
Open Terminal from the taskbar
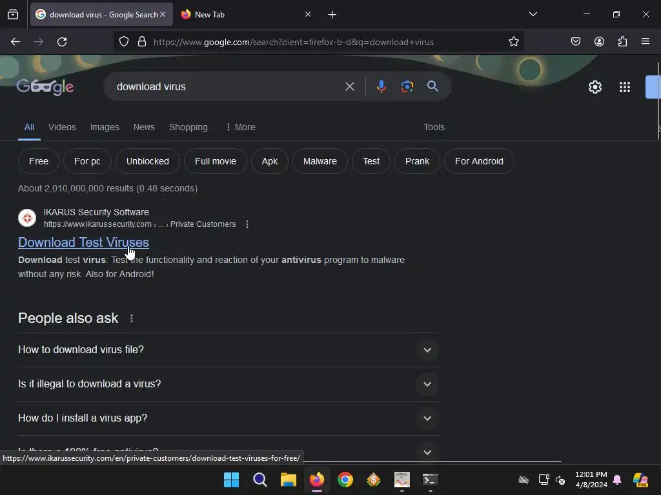(431, 480)
